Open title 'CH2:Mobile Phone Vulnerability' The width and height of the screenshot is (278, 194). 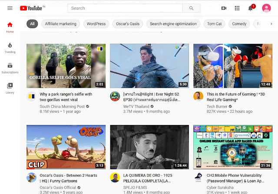(x=235, y=178)
